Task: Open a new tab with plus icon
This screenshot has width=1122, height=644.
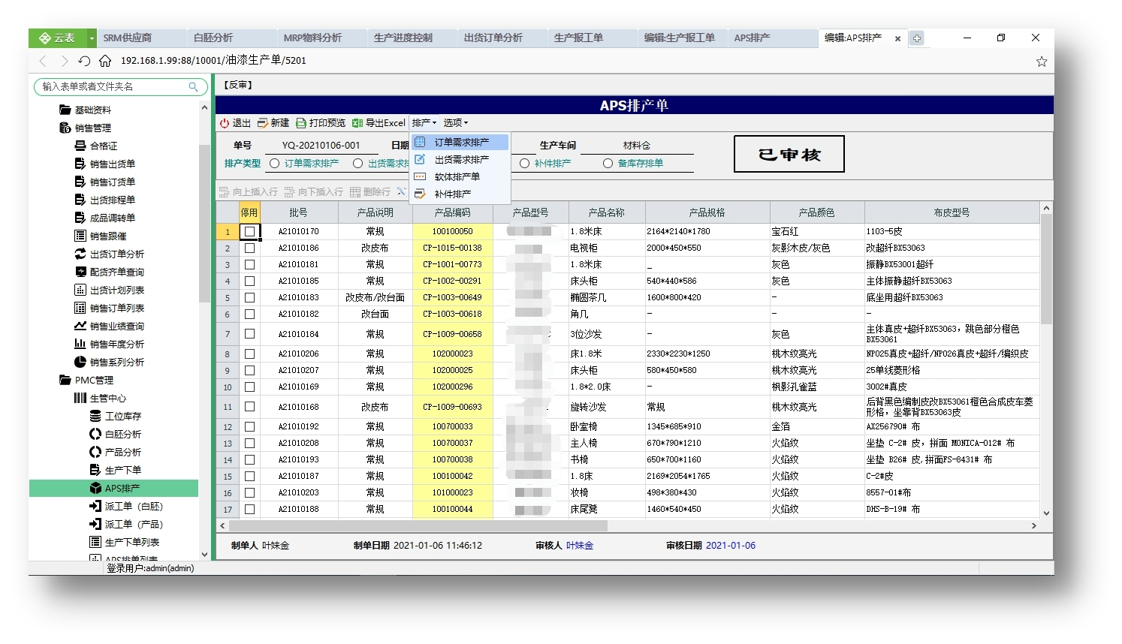Action: (x=917, y=38)
